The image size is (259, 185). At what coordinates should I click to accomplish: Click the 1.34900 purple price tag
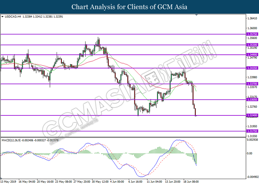pyautogui.click(x=252, y=54)
